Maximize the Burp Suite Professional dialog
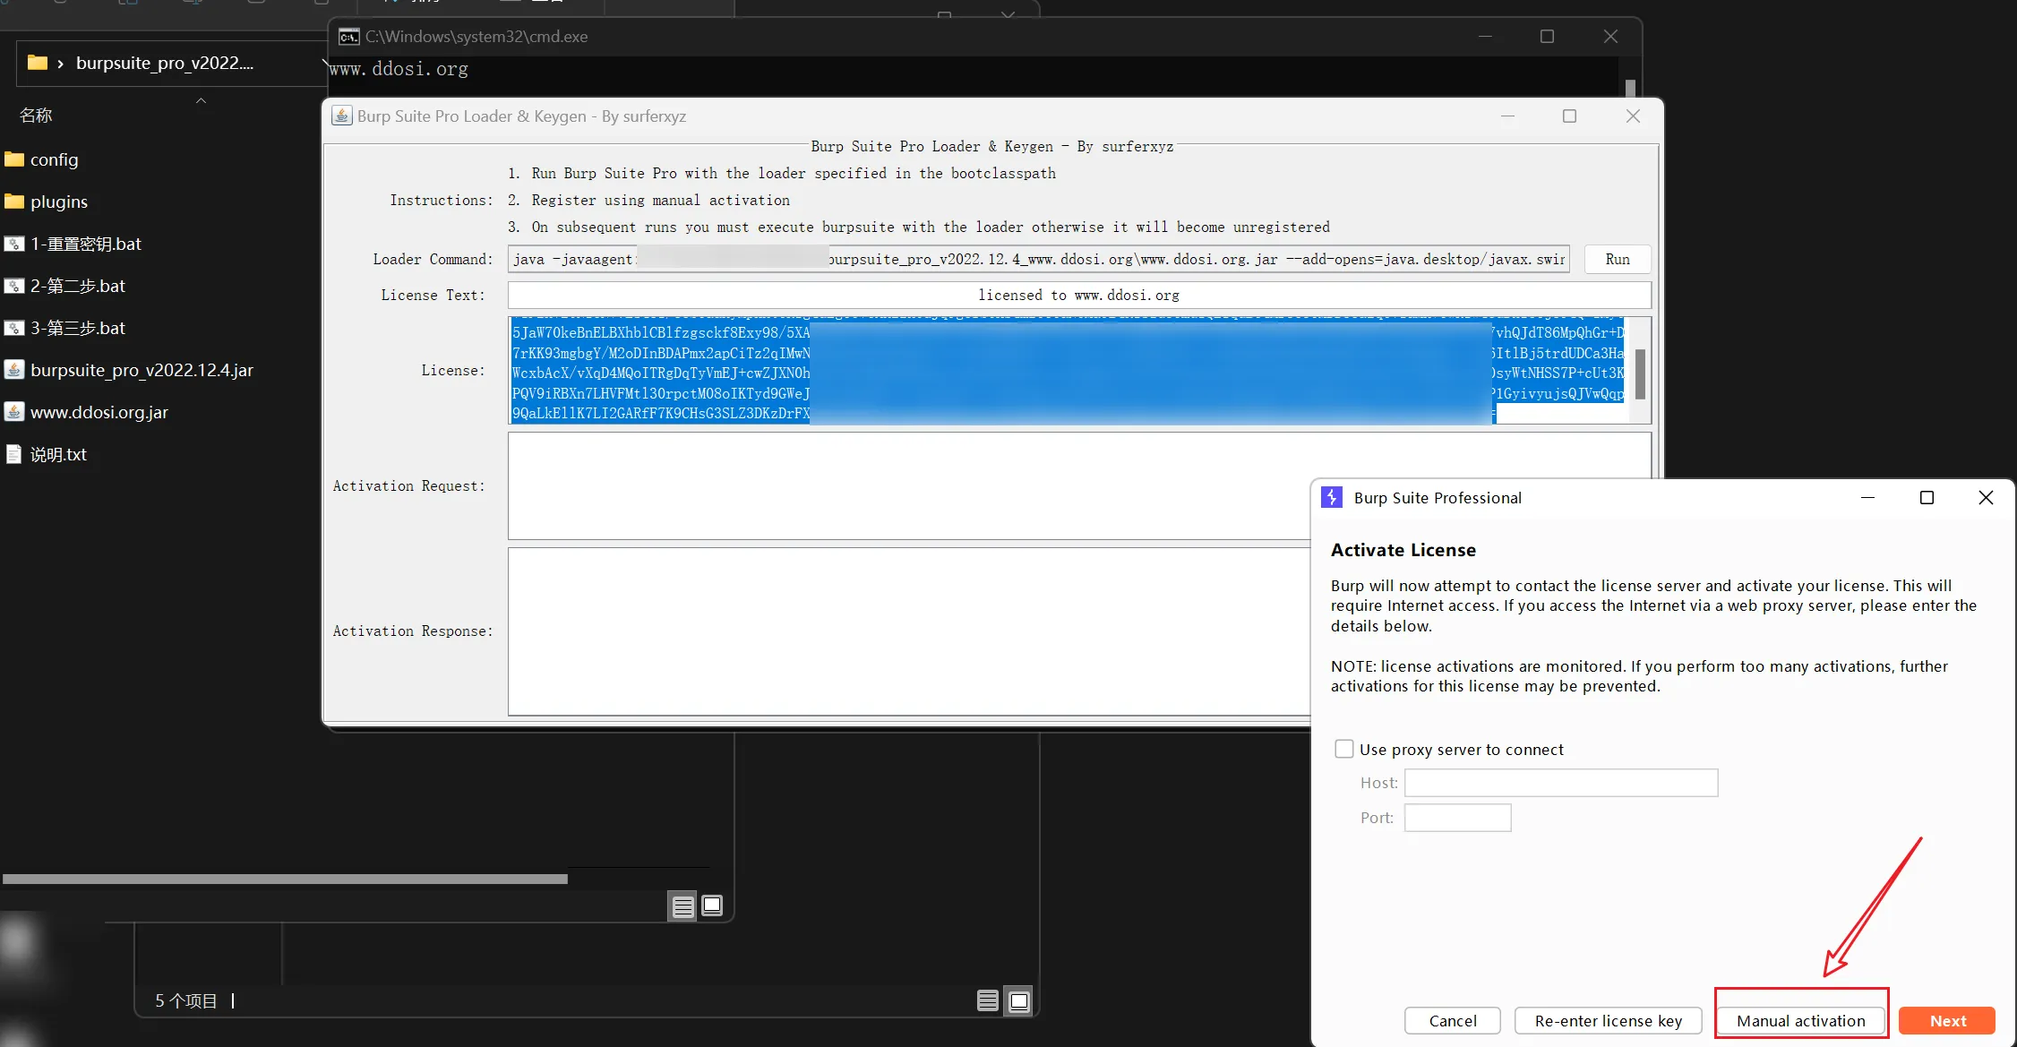Image resolution: width=2017 pixels, height=1047 pixels. coord(1927,498)
